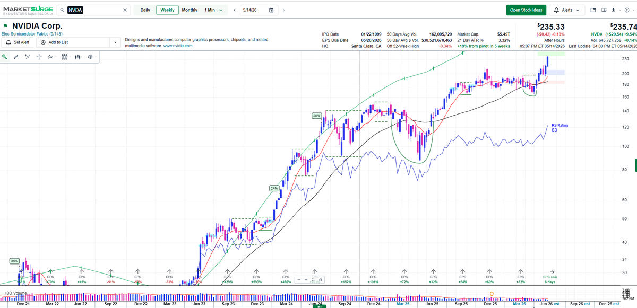
Task: Click the lock chart icon
Action: tap(320, 279)
